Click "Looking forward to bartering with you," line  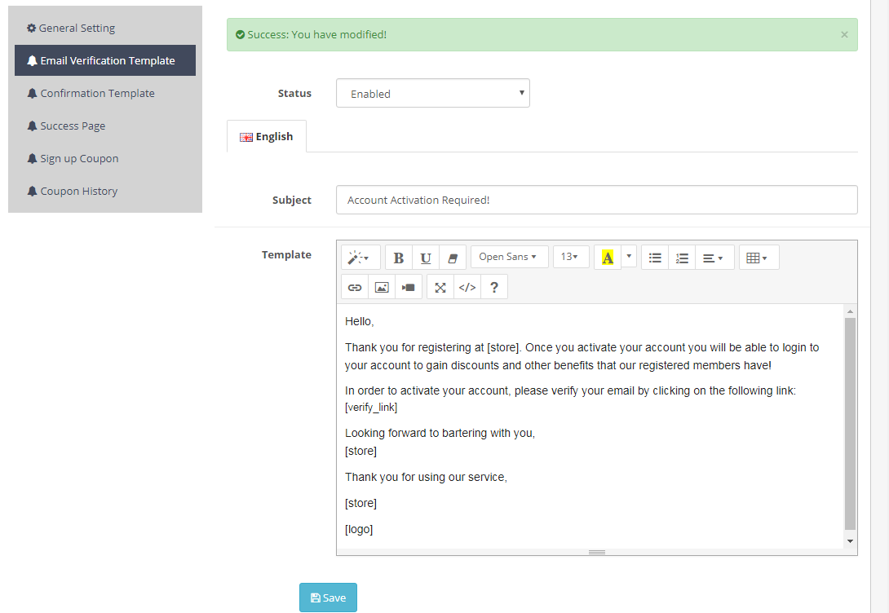tap(440, 433)
